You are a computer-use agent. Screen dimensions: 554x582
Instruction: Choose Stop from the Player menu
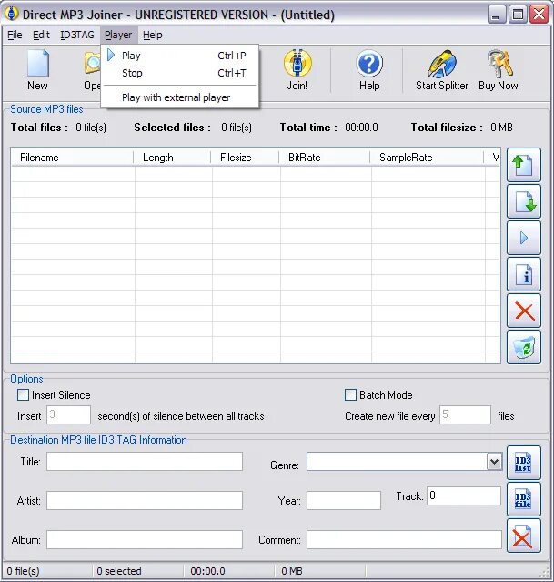[x=179, y=73]
